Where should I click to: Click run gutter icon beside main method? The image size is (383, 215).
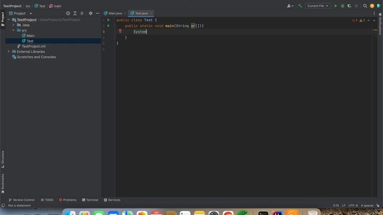click(108, 26)
